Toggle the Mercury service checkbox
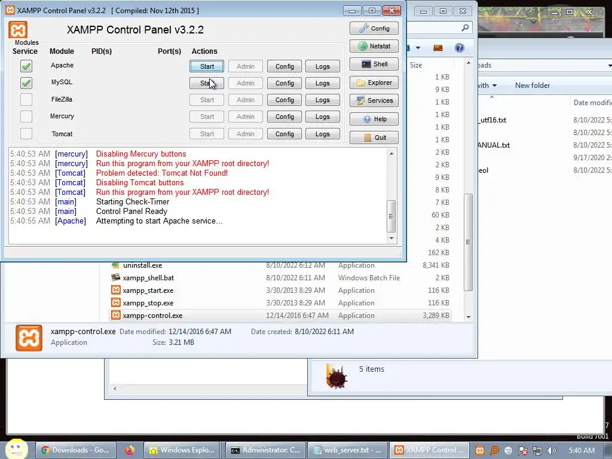The image size is (612, 459). tap(26, 117)
